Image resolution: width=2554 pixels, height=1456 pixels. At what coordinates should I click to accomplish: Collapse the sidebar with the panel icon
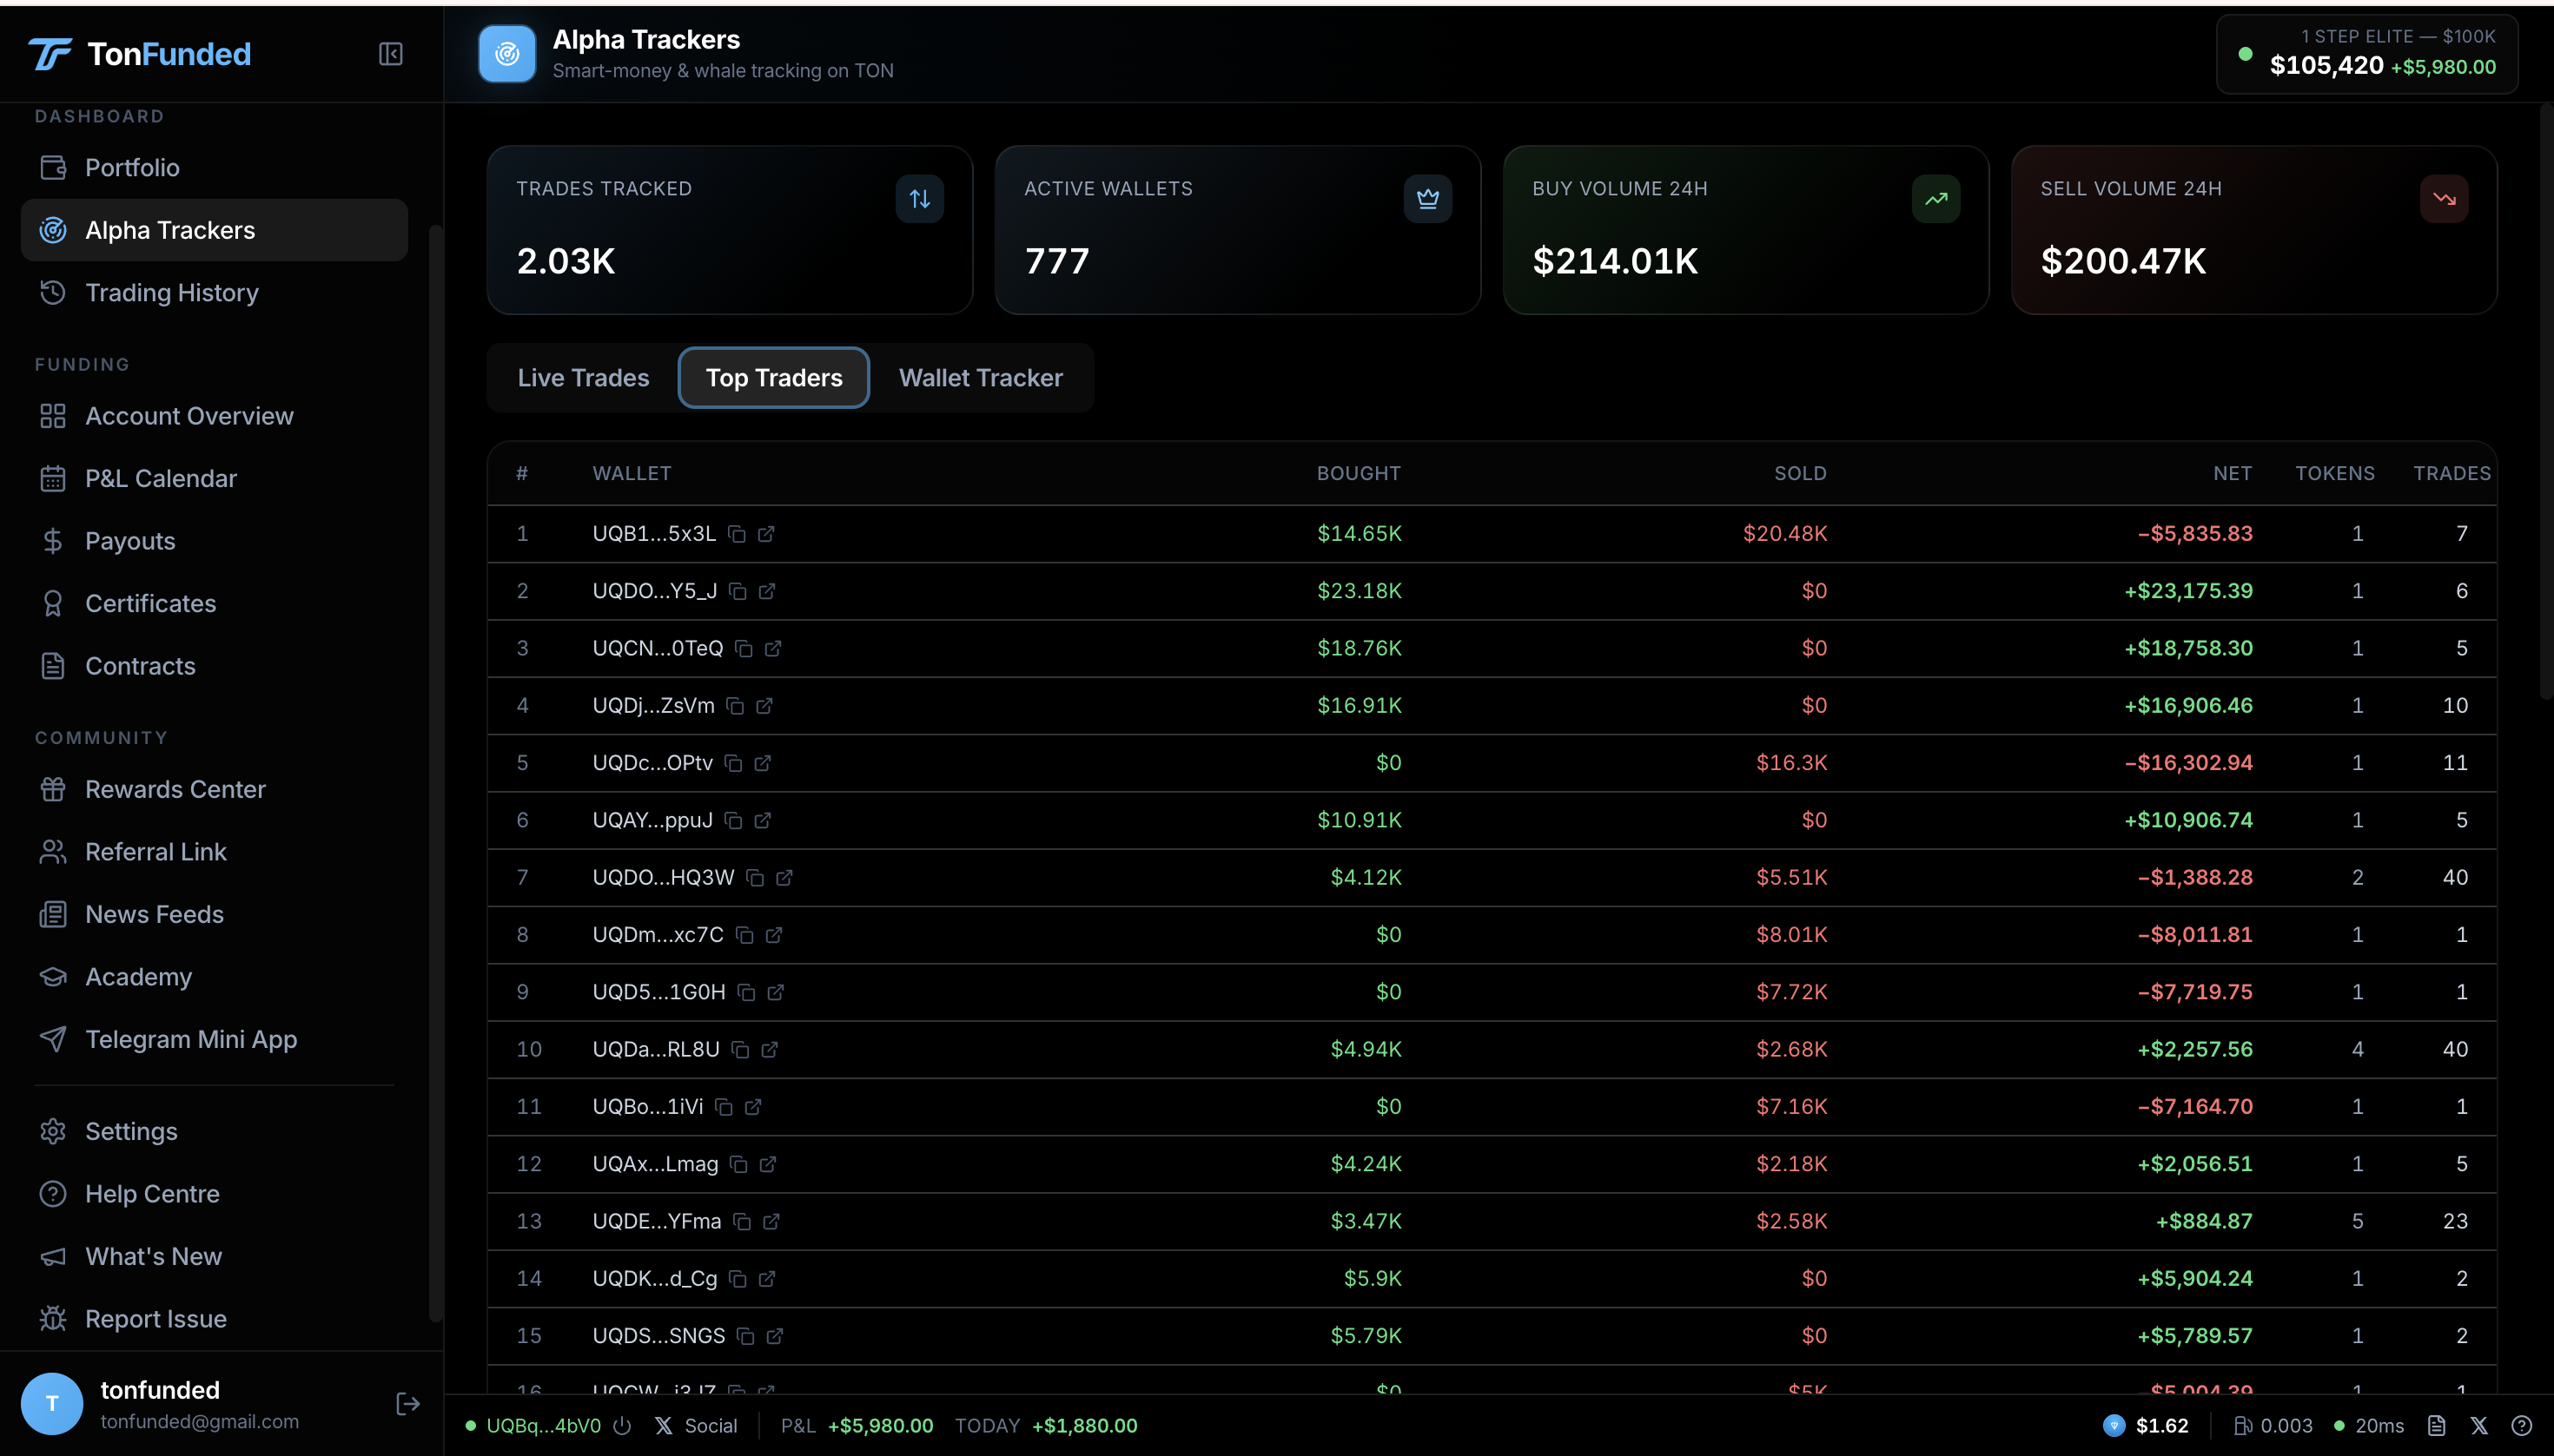click(x=390, y=54)
